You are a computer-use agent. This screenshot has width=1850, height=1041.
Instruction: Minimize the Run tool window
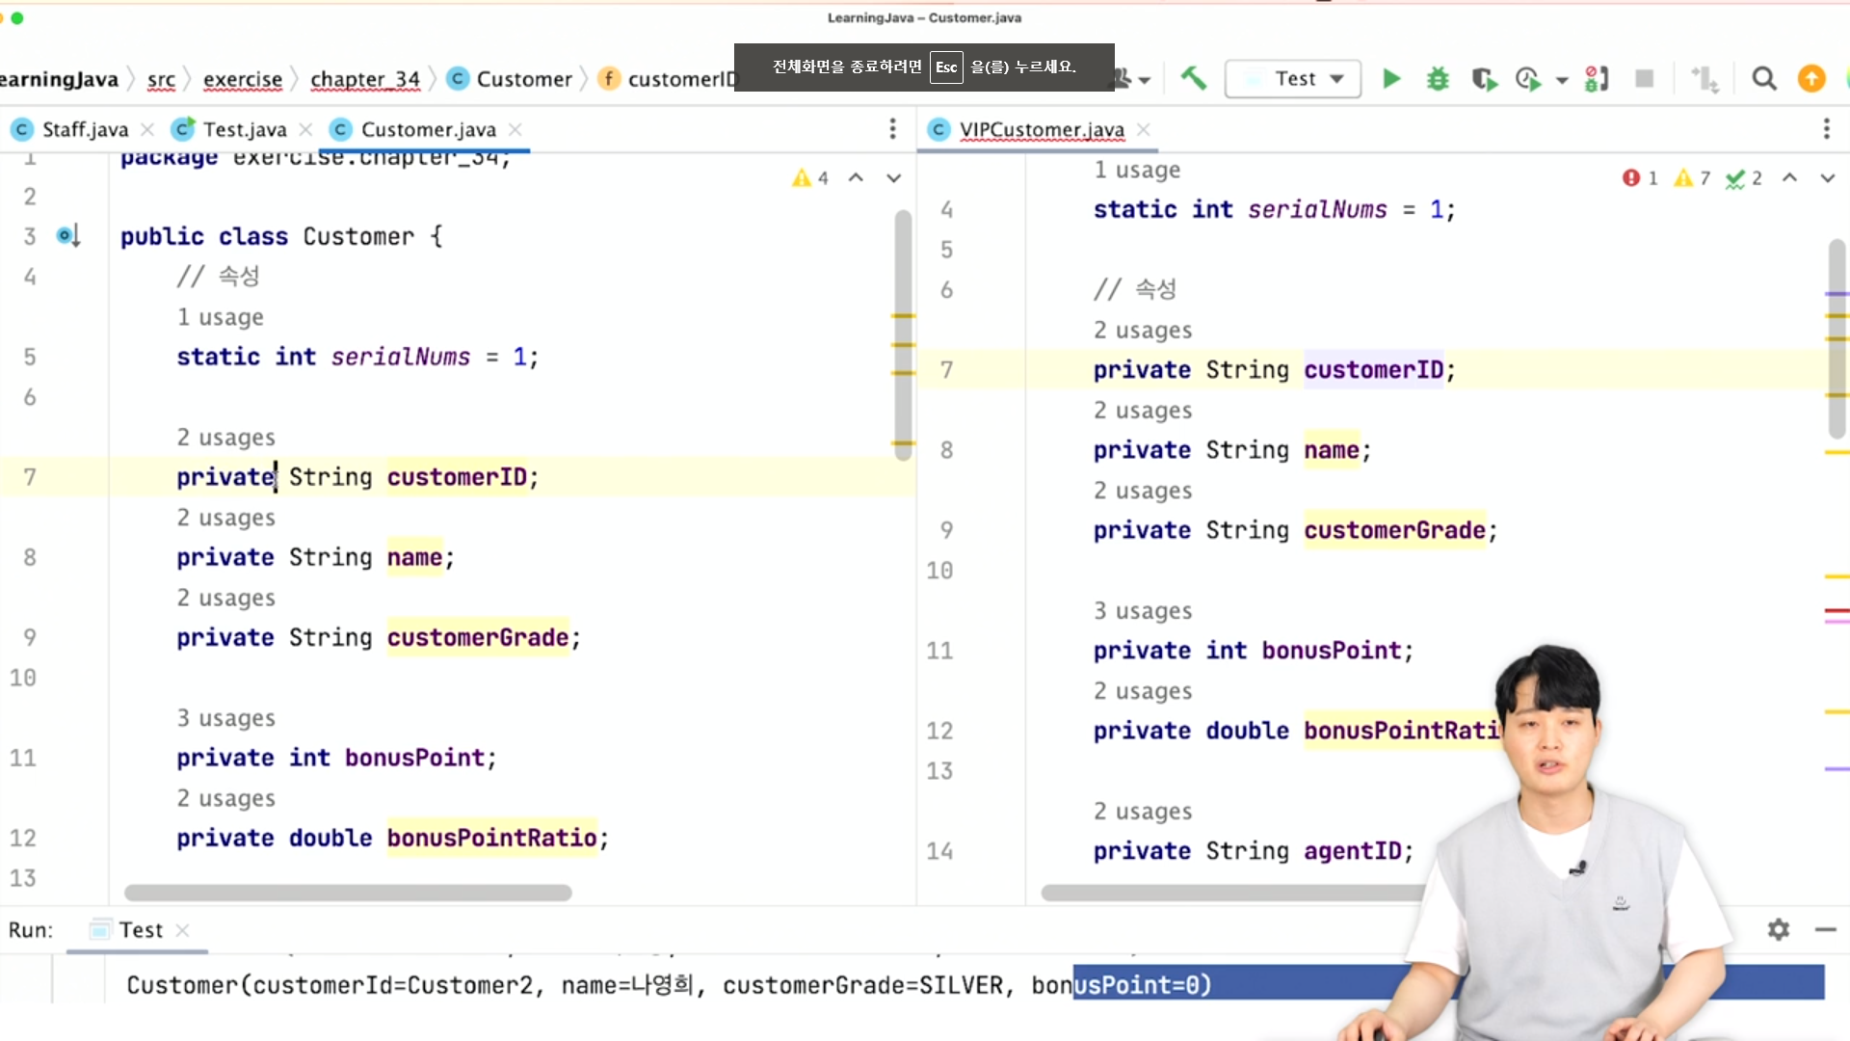[x=1825, y=929]
